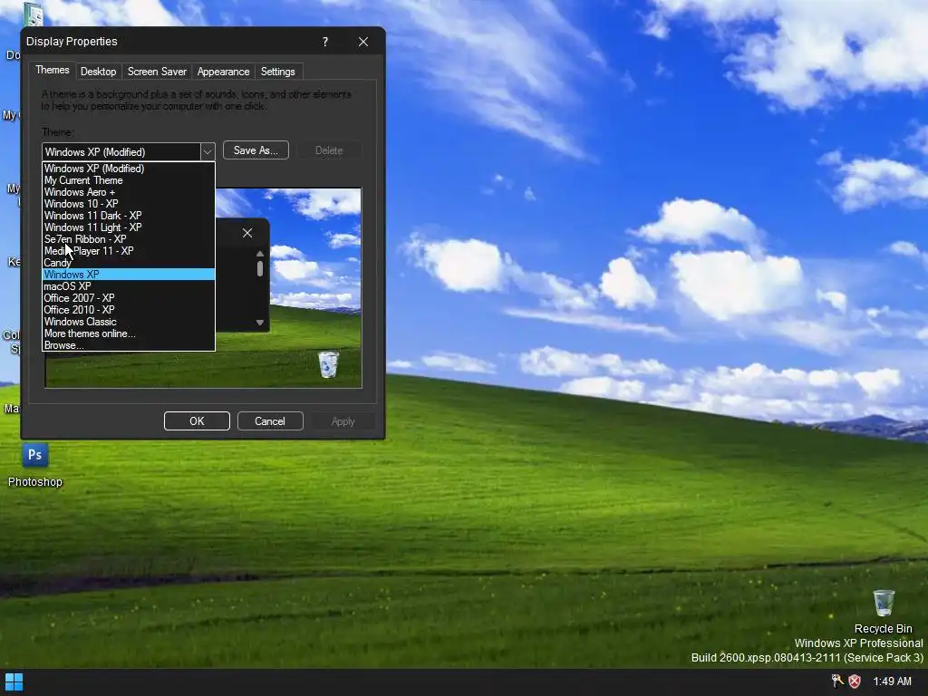This screenshot has height=696, width=928.
Task: Select the Themes tab
Action: (52, 70)
